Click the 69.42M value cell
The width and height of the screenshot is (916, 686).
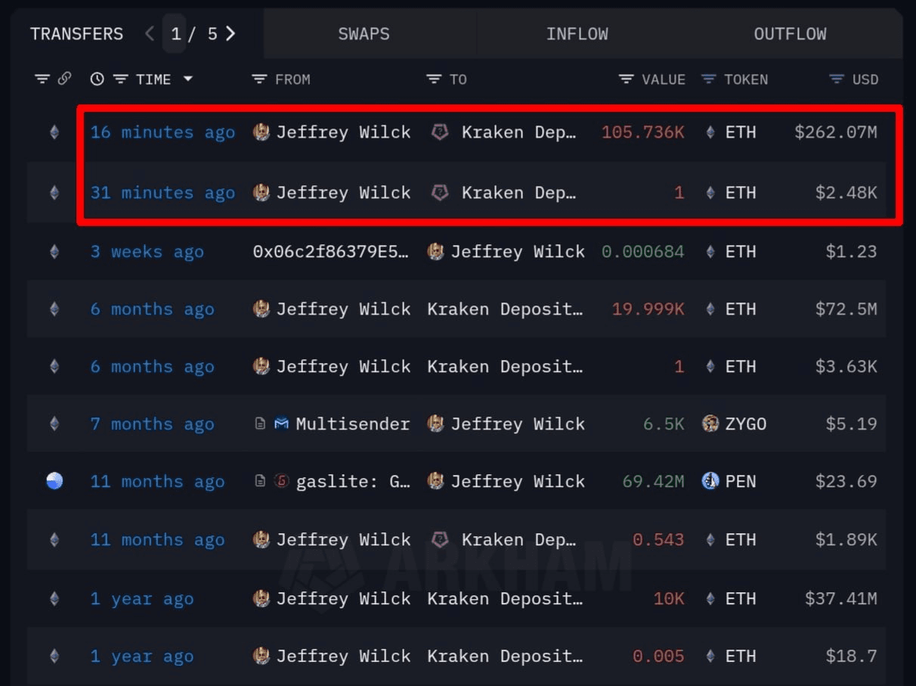653,482
